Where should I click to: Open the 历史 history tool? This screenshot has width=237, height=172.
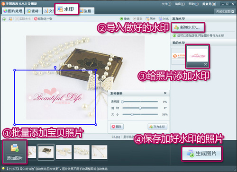(x=151, y=19)
